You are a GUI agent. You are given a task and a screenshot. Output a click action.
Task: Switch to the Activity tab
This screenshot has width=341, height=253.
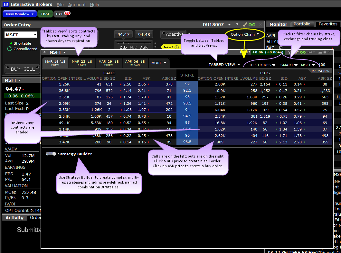(14, 218)
